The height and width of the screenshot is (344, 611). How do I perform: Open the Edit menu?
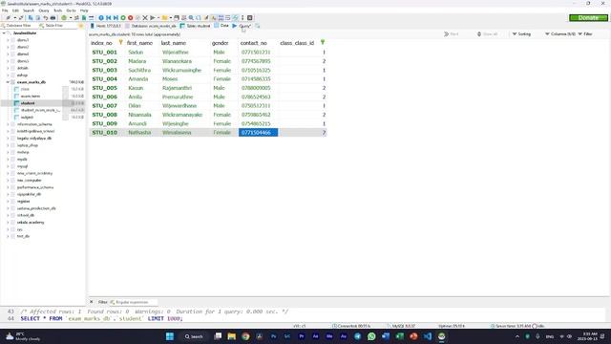point(15,11)
